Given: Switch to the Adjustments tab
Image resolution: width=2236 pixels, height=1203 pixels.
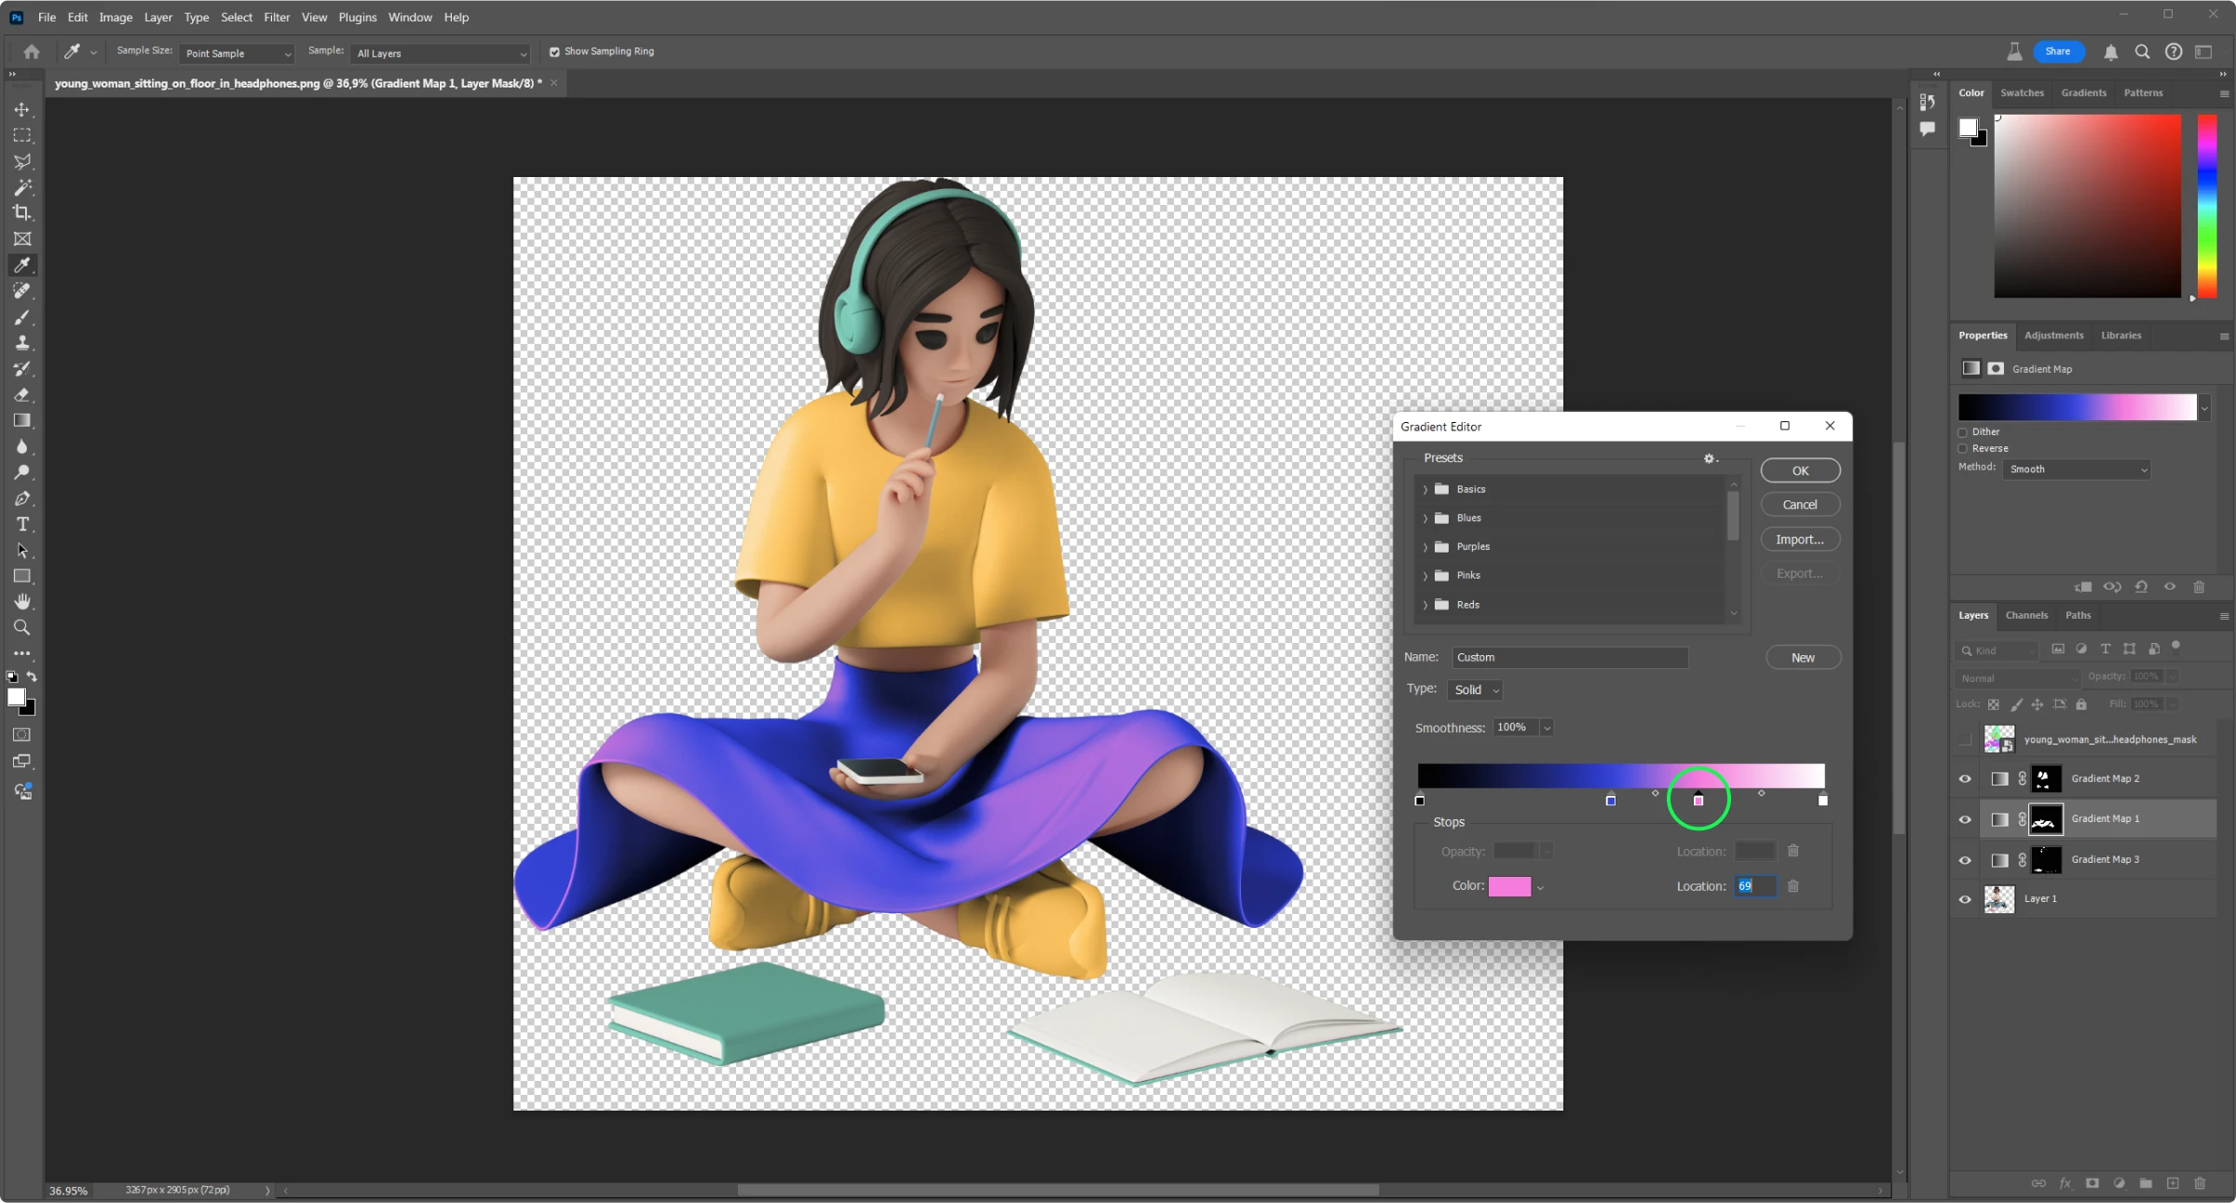Looking at the screenshot, I should [x=2053, y=335].
